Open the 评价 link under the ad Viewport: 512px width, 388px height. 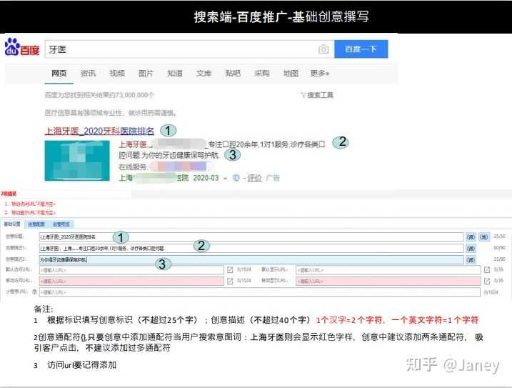pos(254,178)
